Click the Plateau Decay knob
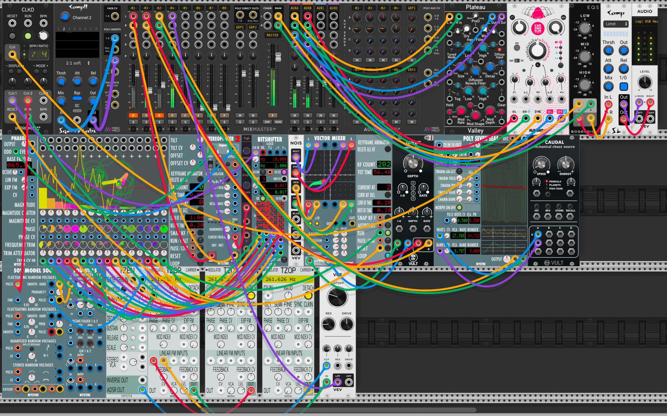The image size is (667, 416). 490,68
